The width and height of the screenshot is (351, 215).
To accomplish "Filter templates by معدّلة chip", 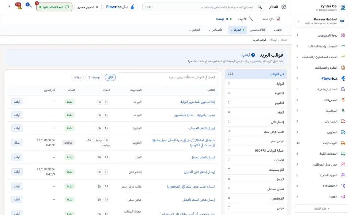I will click(78, 77).
